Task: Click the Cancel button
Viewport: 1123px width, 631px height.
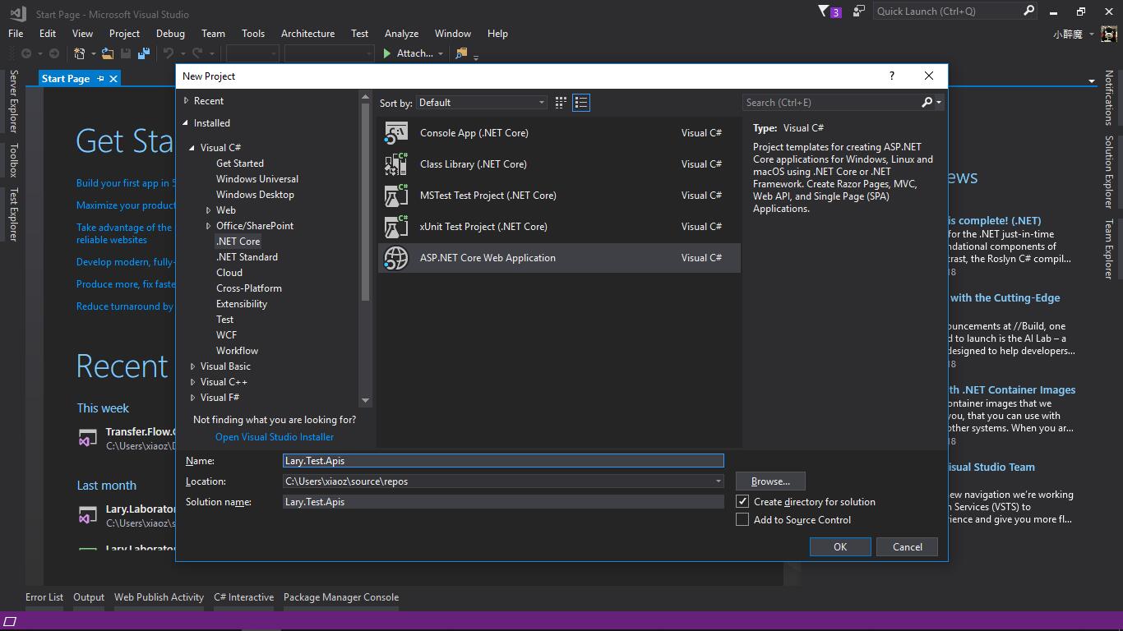Action: click(x=908, y=547)
